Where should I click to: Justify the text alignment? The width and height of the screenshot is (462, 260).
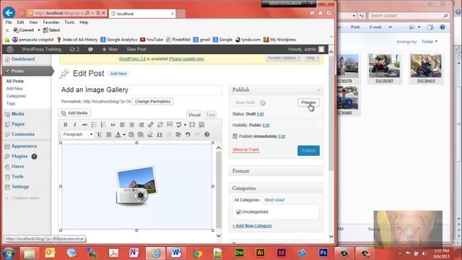point(109,134)
